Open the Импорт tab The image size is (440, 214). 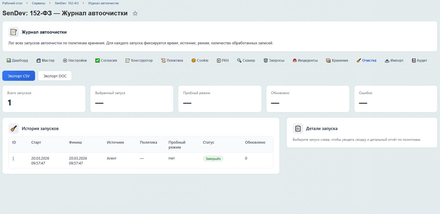click(394, 61)
